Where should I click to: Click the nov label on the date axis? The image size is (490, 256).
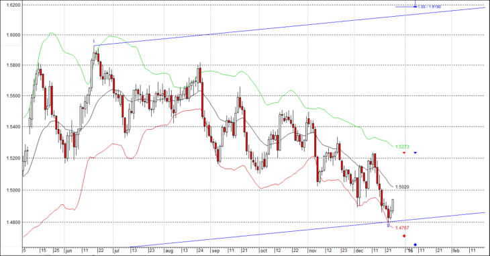click(313, 251)
